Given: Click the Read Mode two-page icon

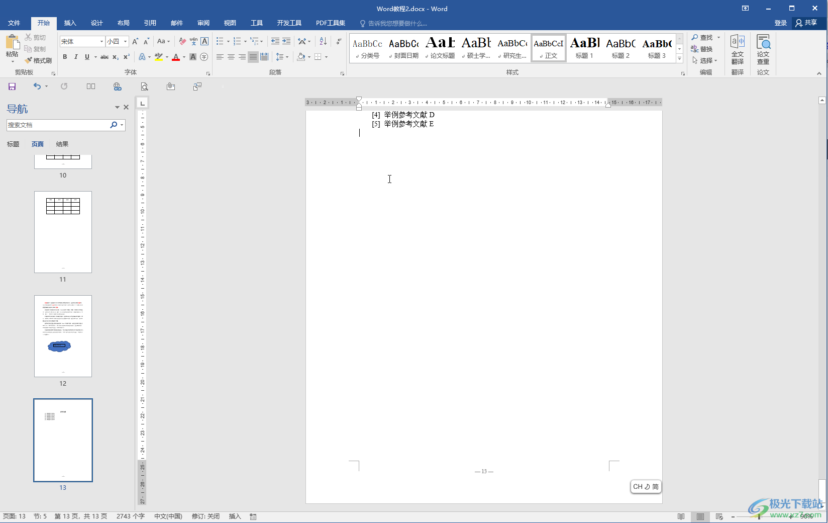Looking at the screenshot, I should (x=91, y=86).
